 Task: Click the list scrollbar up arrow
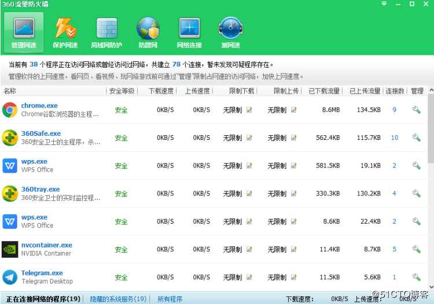point(431,90)
